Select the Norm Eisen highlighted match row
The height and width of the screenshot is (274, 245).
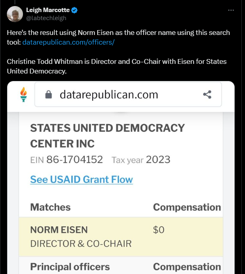point(121,237)
